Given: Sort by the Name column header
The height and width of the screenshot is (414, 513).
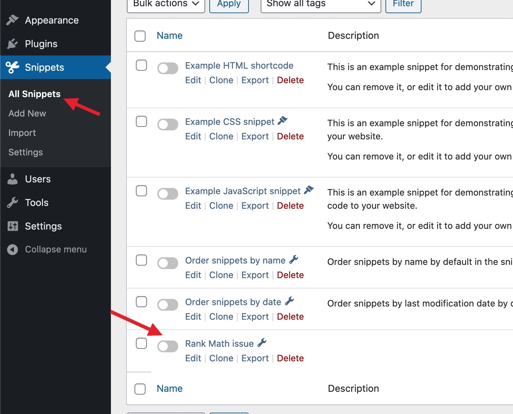Looking at the screenshot, I should point(169,36).
